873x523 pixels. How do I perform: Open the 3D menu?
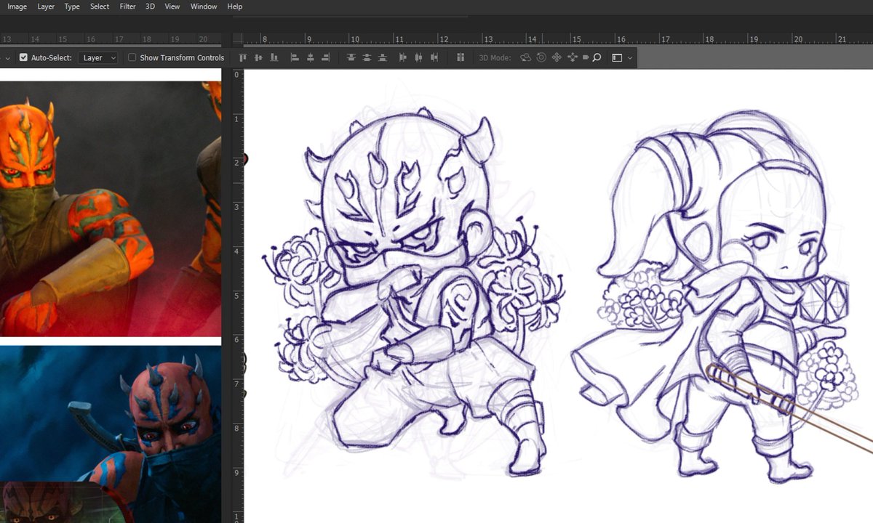pyautogui.click(x=150, y=7)
